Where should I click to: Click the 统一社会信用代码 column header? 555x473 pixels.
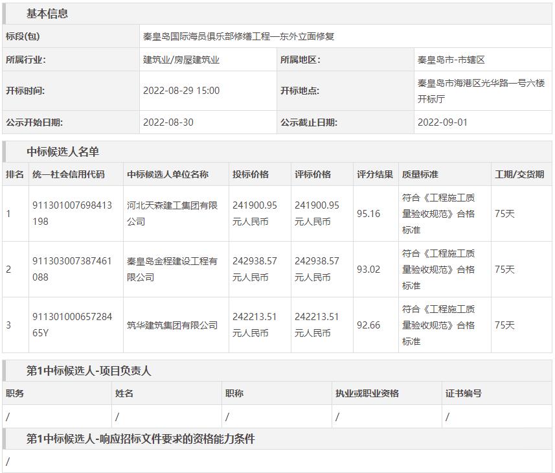pos(68,174)
